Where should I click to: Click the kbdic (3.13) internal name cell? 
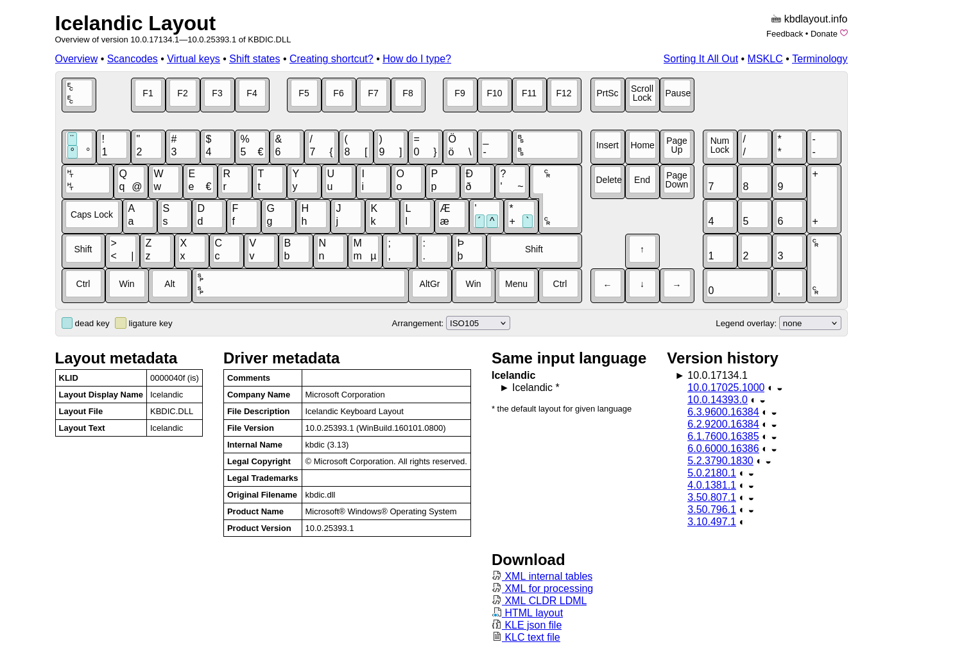tap(386, 445)
